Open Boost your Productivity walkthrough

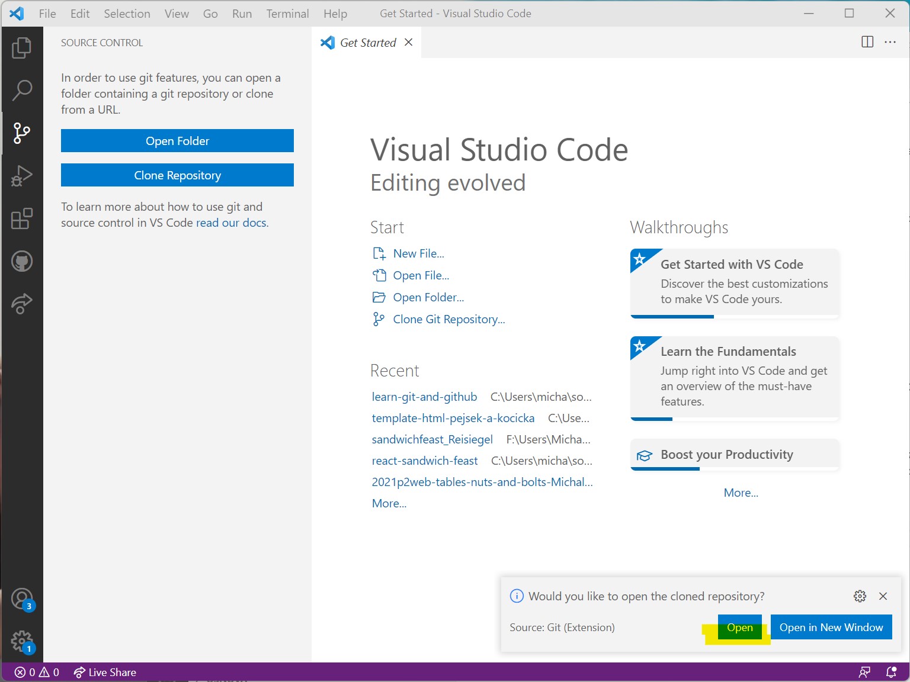click(x=735, y=455)
